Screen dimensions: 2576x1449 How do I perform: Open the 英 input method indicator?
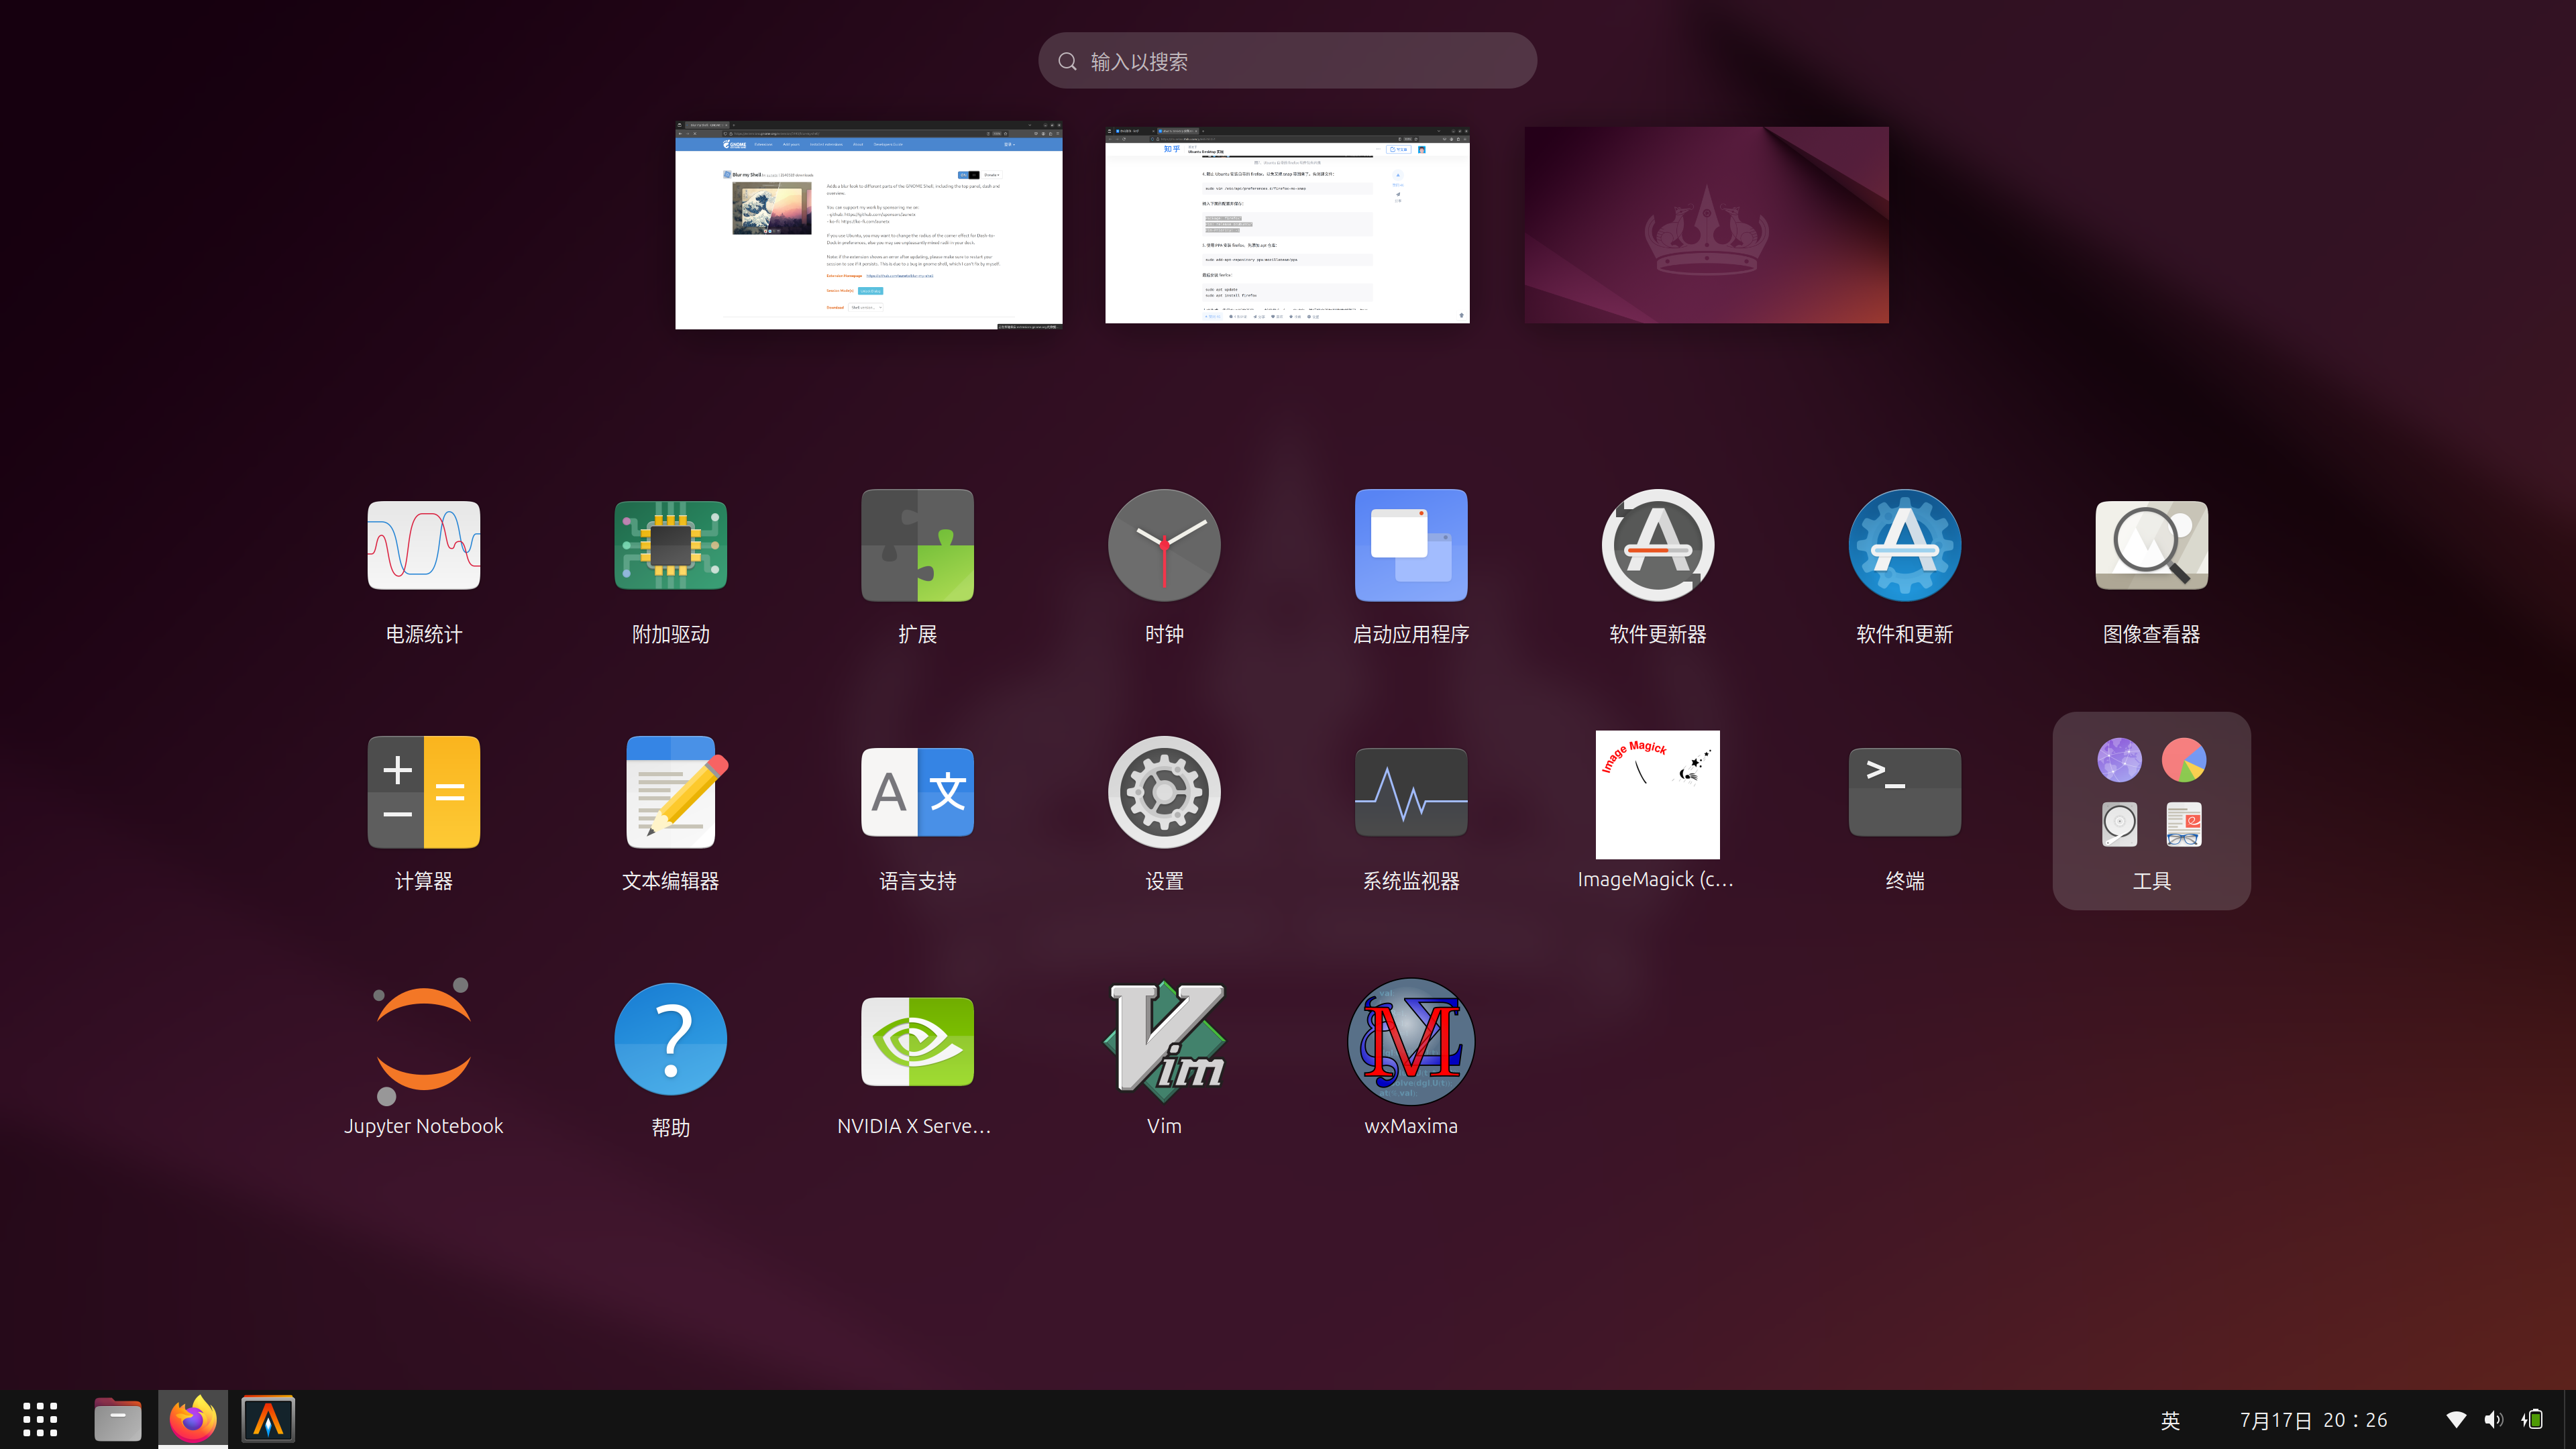(x=2169, y=1418)
